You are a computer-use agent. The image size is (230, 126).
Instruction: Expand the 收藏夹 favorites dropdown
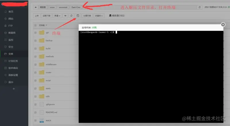[99, 16]
